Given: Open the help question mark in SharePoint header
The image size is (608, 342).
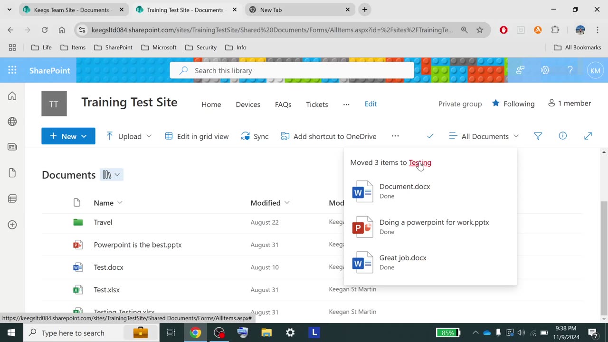Looking at the screenshot, I should click(570, 70).
